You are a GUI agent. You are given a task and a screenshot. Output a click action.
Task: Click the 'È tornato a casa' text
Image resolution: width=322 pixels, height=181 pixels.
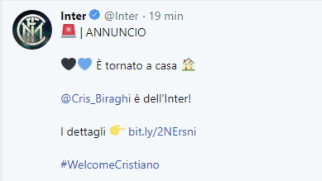(x=136, y=66)
